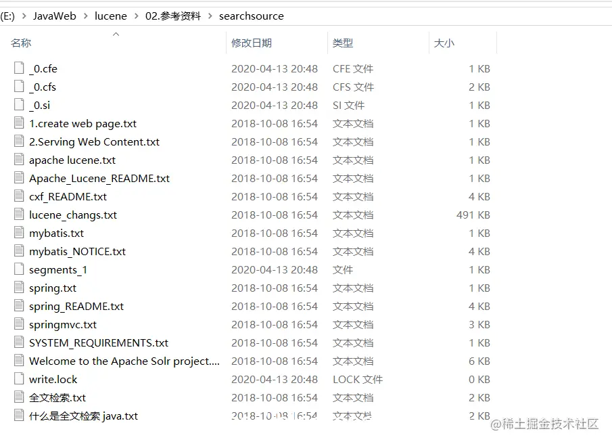Toggle sort order on the 名称 column
Image resolution: width=612 pixels, height=444 pixels.
(21, 43)
